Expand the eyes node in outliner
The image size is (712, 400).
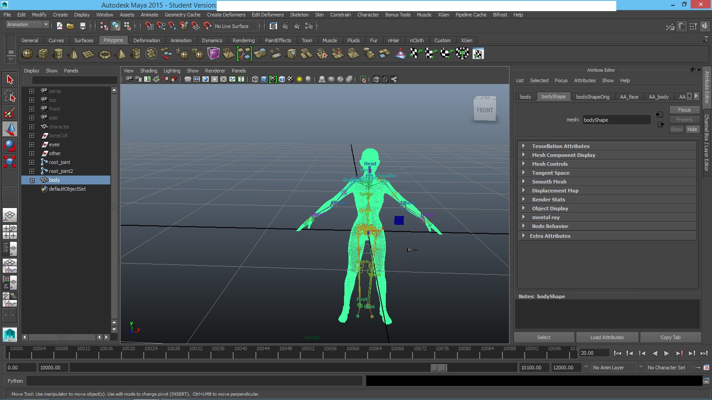pyautogui.click(x=32, y=144)
